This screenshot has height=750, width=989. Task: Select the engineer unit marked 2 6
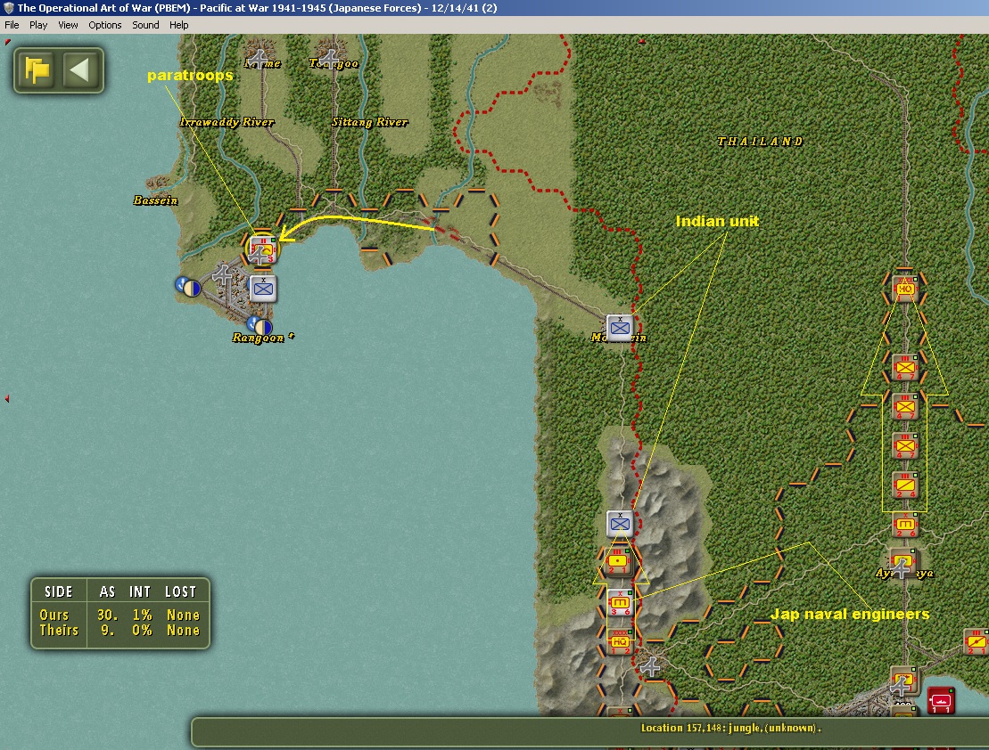(x=905, y=525)
